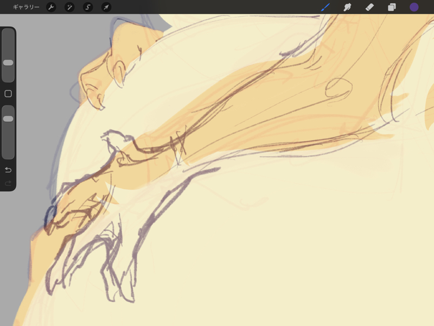Image resolution: width=434 pixels, height=326 pixels.
Task: Tap the redo arrow in sidebar
Action: [8, 183]
